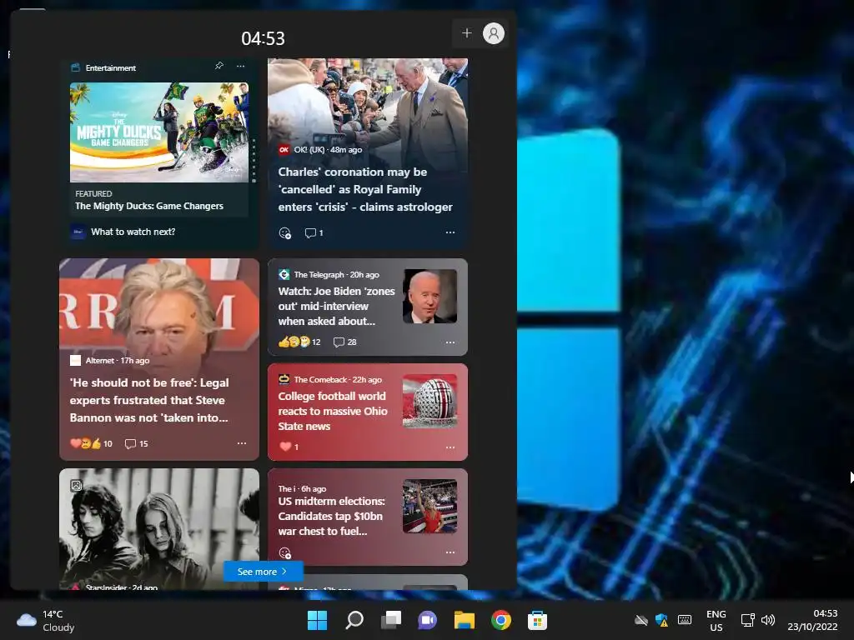Click the Entertainment widget header label
This screenshot has height=640, width=854.
tap(111, 68)
